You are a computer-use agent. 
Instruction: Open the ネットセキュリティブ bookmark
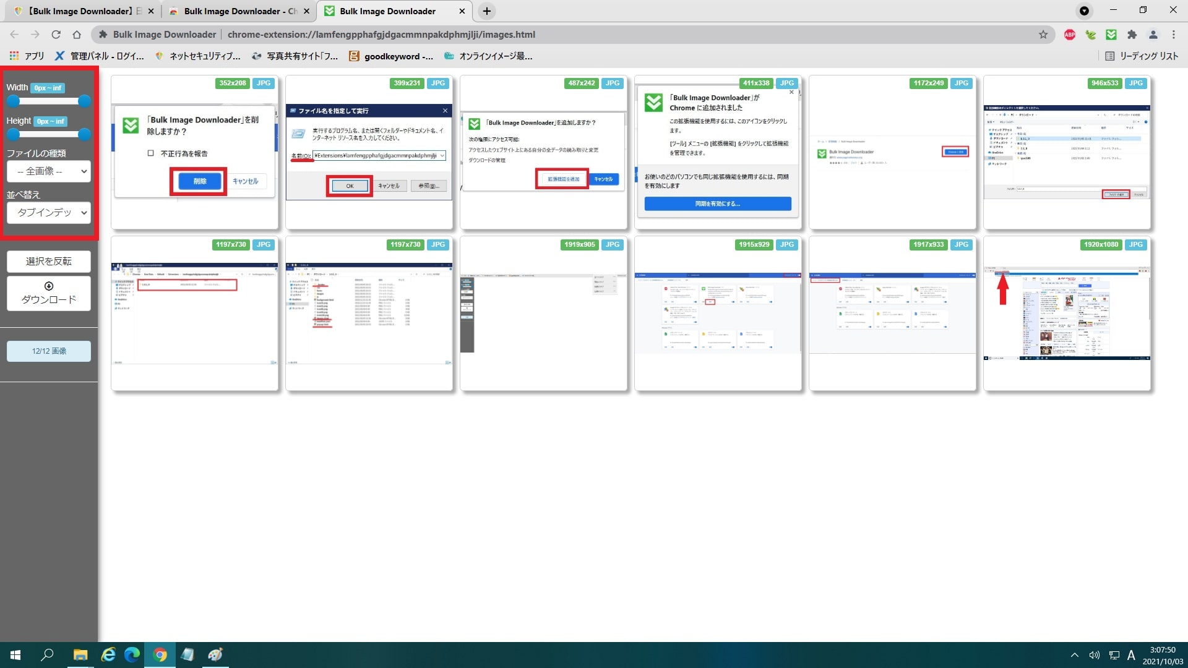(198, 56)
